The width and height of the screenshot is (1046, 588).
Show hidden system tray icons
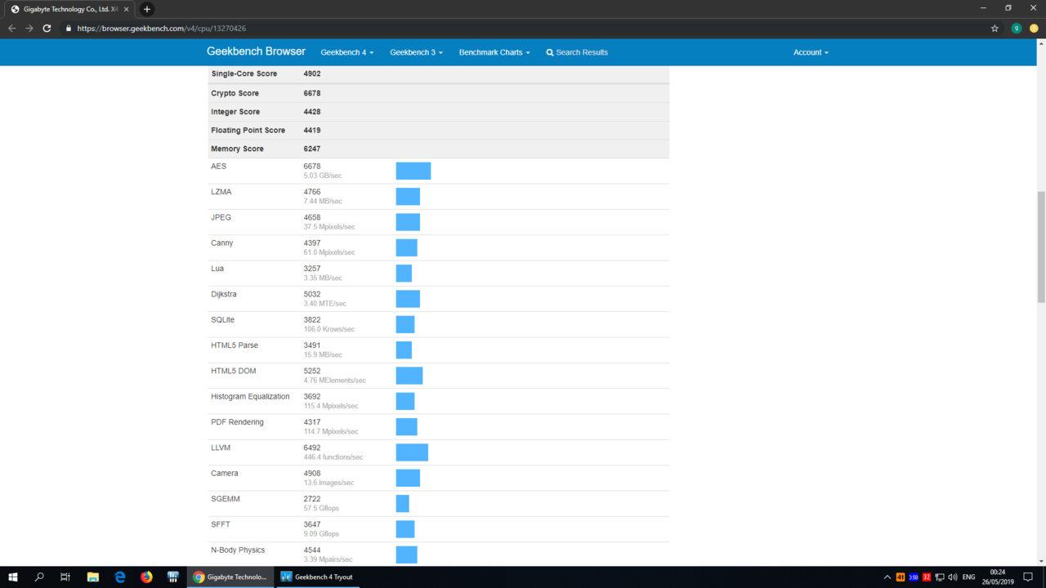coord(887,577)
